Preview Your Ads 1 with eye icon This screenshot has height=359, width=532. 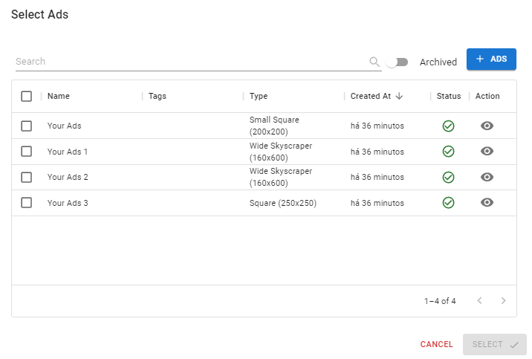(487, 152)
